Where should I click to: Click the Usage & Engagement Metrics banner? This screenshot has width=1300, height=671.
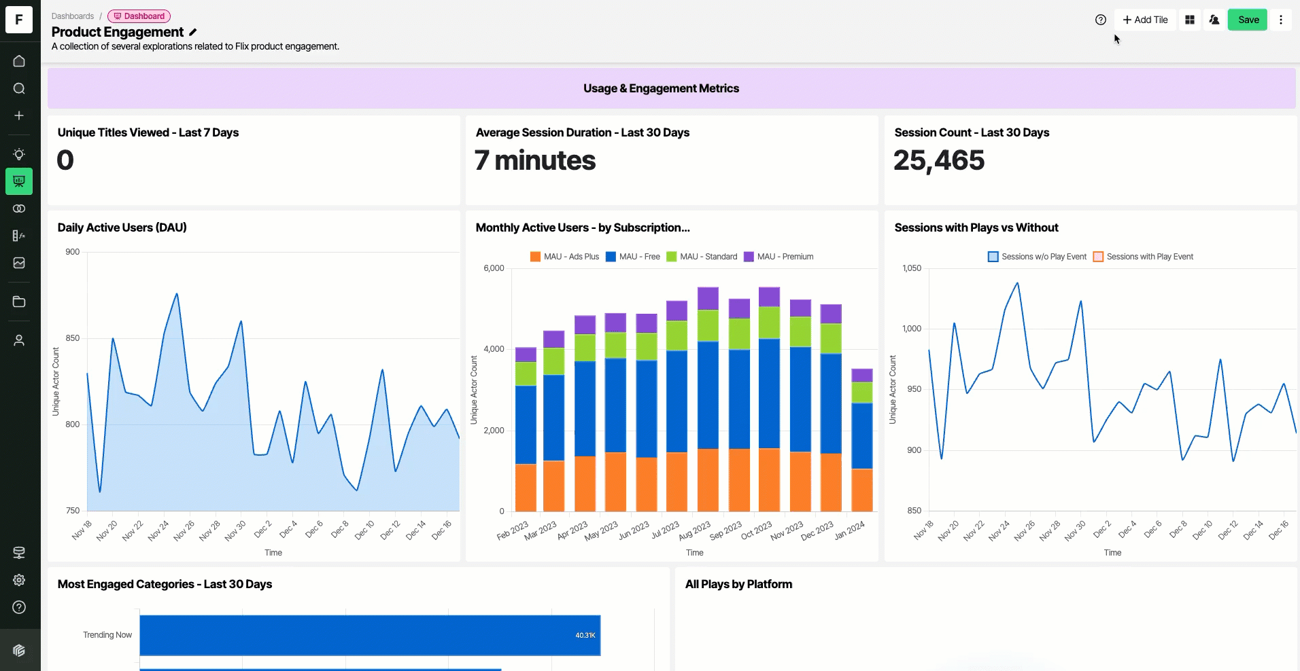pos(672,88)
